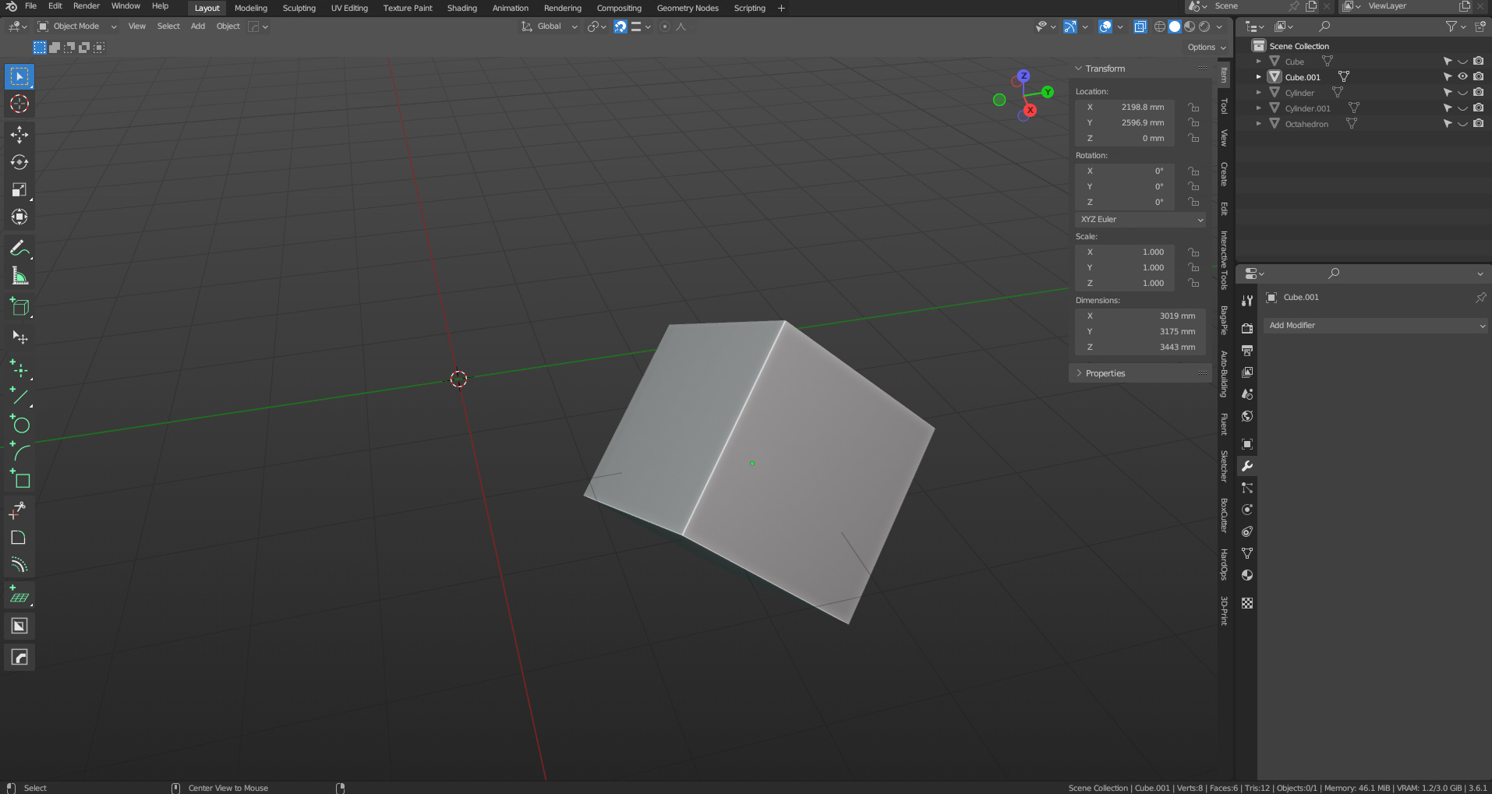Select the Scale tool

[x=19, y=190]
